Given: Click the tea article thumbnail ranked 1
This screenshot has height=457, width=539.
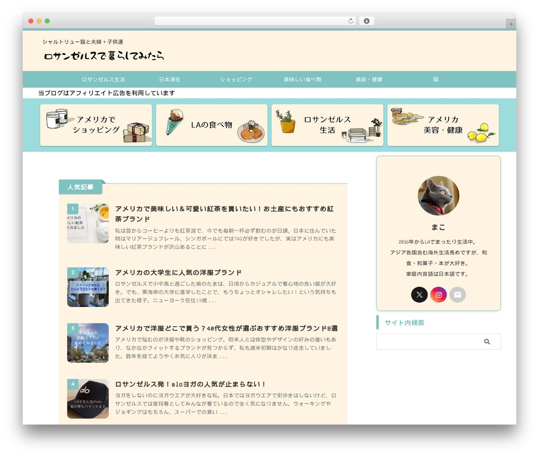Looking at the screenshot, I should point(88,223).
